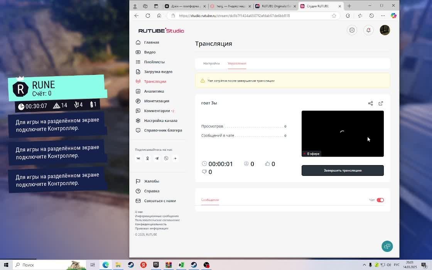Click Завершить трансляцию button

343,170
